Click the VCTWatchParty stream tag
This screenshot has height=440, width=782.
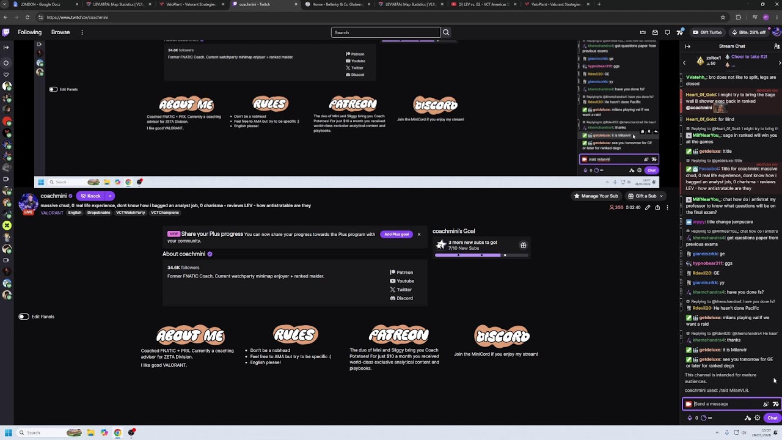[131, 213]
